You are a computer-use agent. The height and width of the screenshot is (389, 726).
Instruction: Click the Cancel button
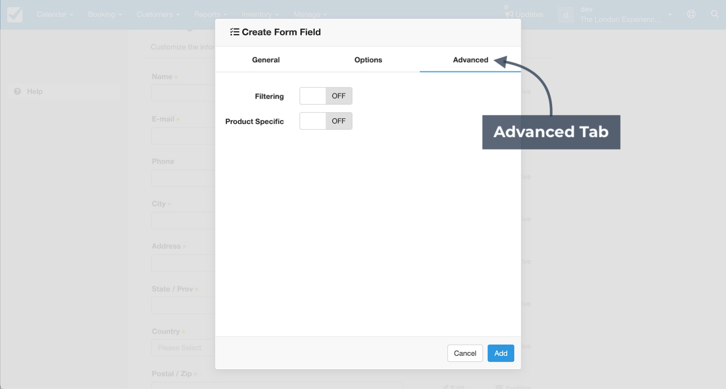tap(465, 353)
